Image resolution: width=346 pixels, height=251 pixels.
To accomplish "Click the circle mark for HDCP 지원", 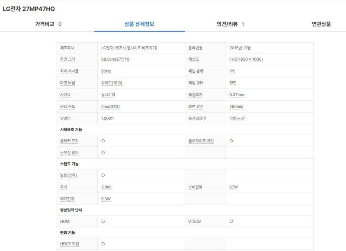I will 103,244.
